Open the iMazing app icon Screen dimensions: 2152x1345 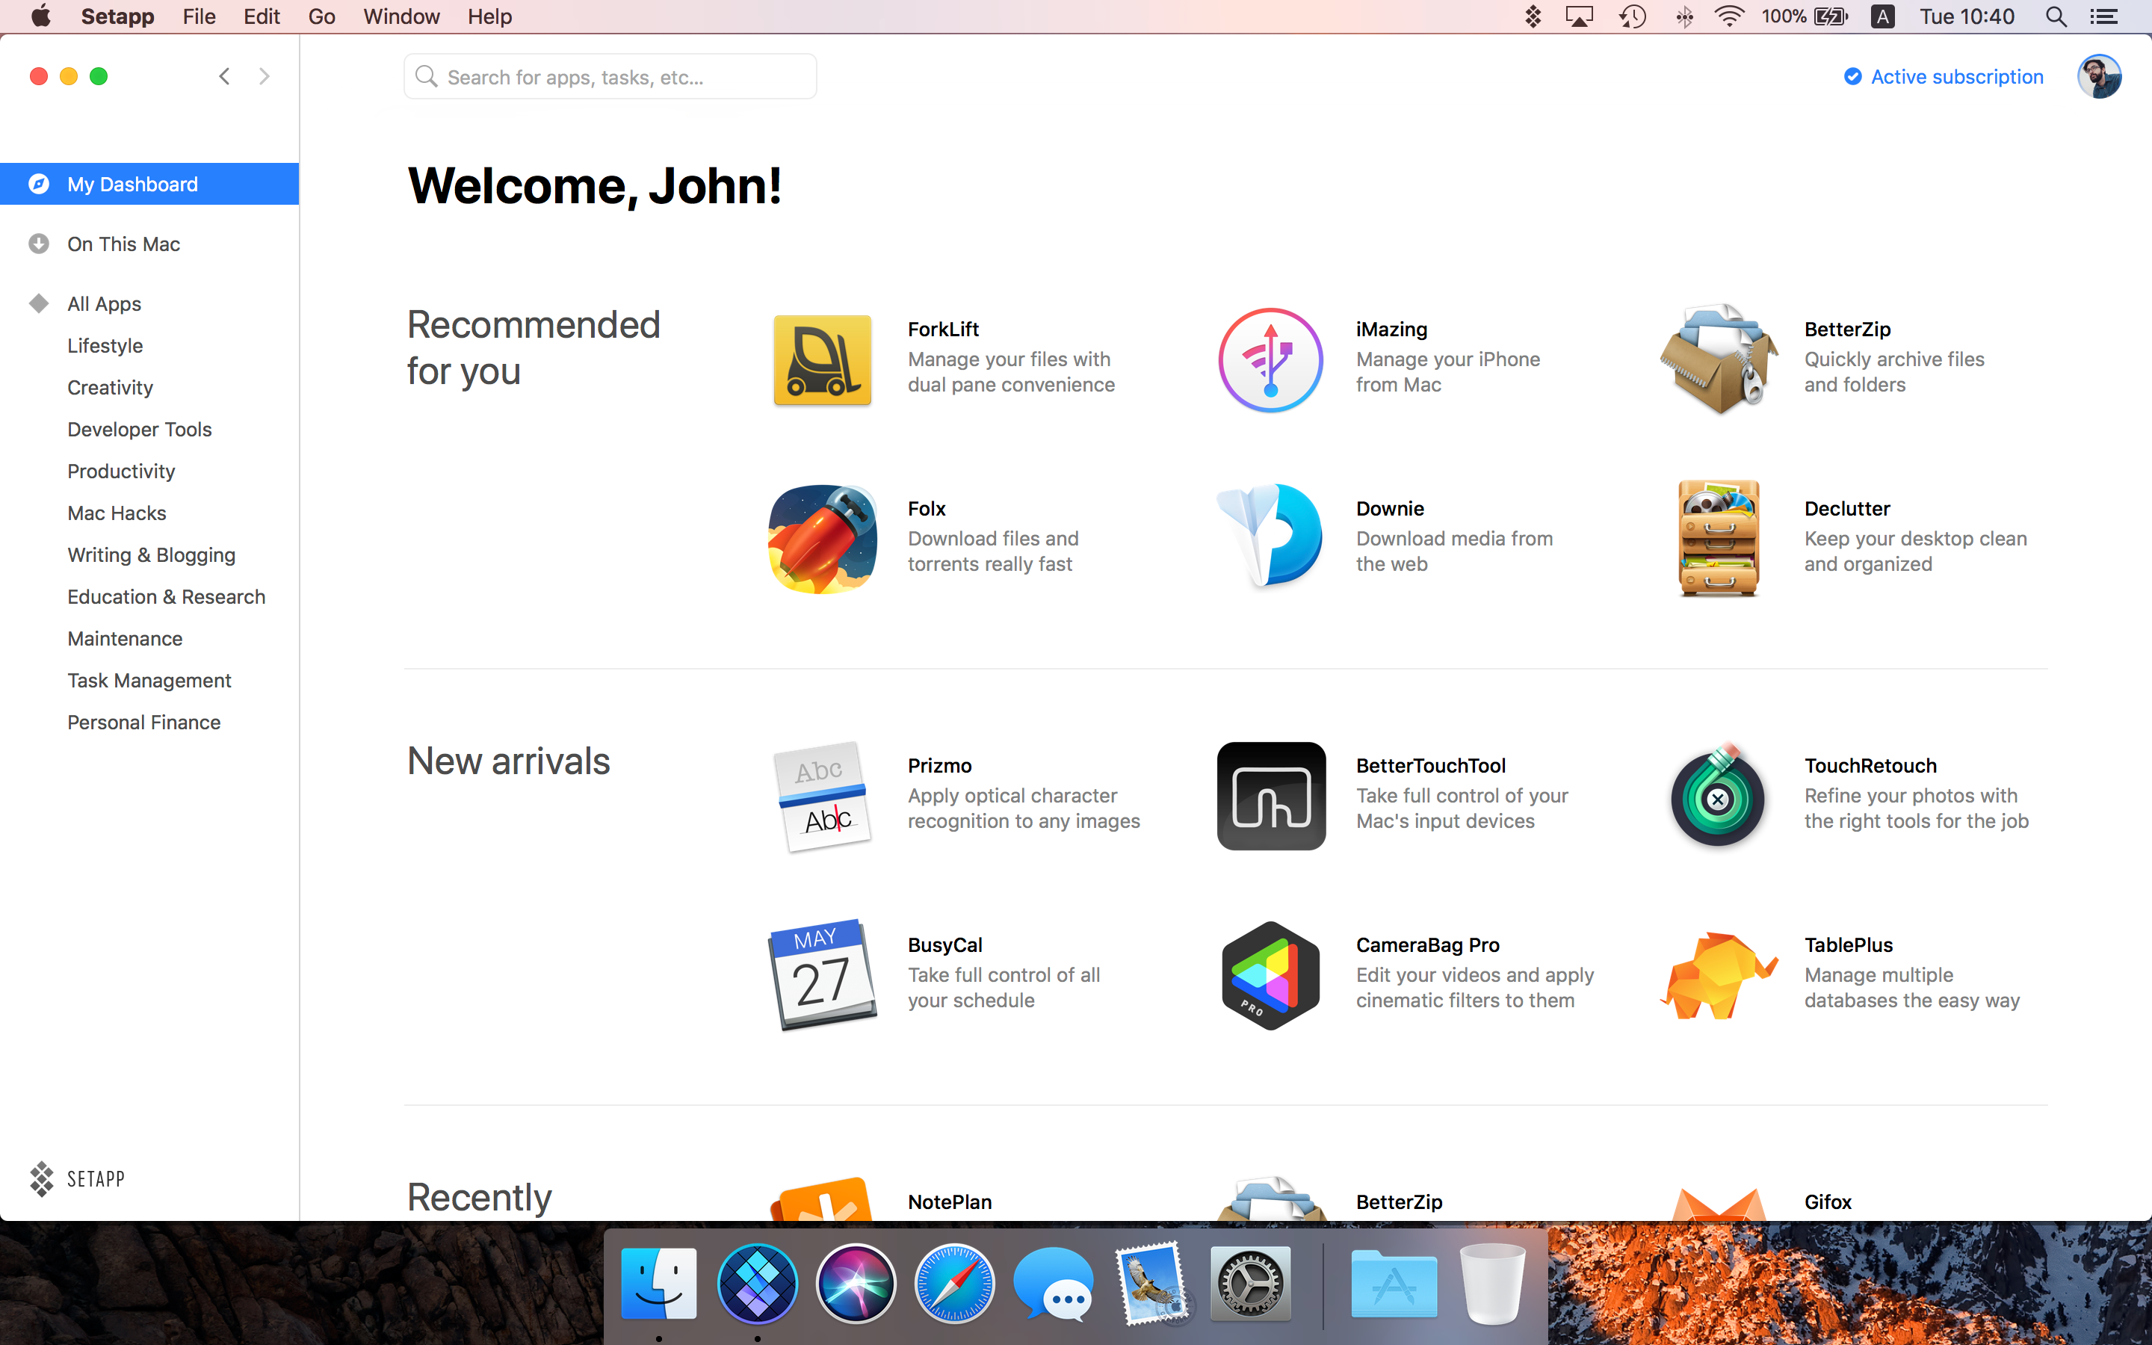(1271, 360)
